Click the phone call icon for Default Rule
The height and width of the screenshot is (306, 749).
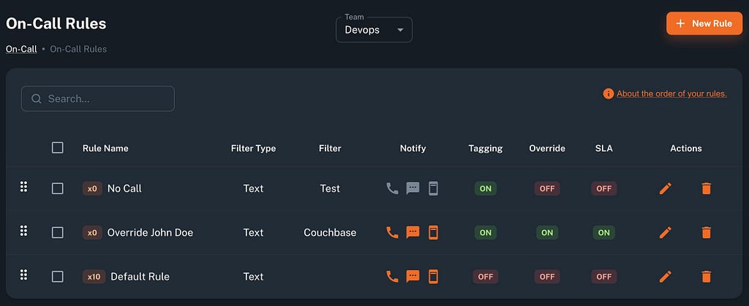point(392,277)
